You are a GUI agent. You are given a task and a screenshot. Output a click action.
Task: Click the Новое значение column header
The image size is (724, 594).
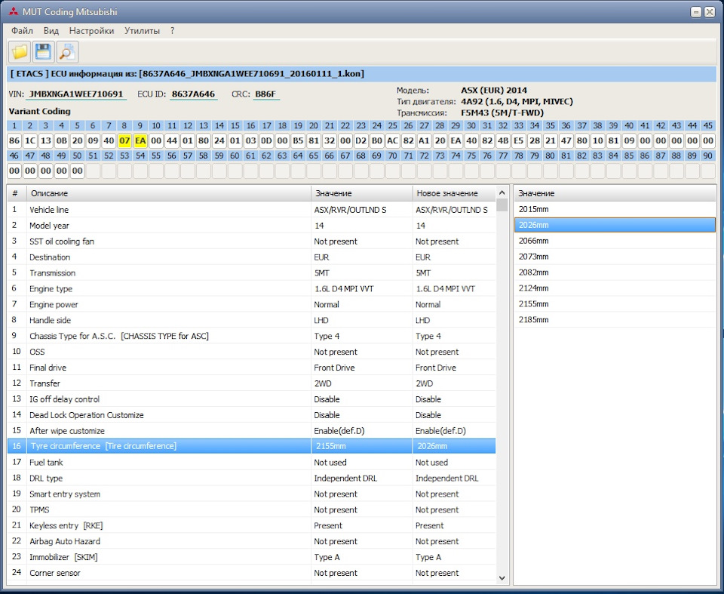(x=454, y=193)
